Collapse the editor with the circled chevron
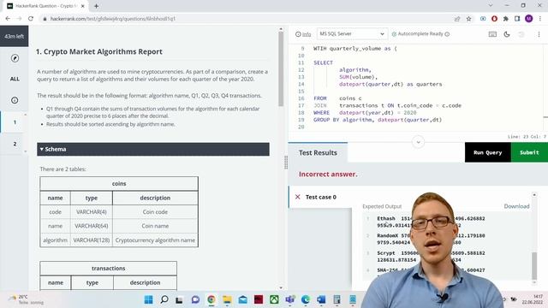 point(418,142)
